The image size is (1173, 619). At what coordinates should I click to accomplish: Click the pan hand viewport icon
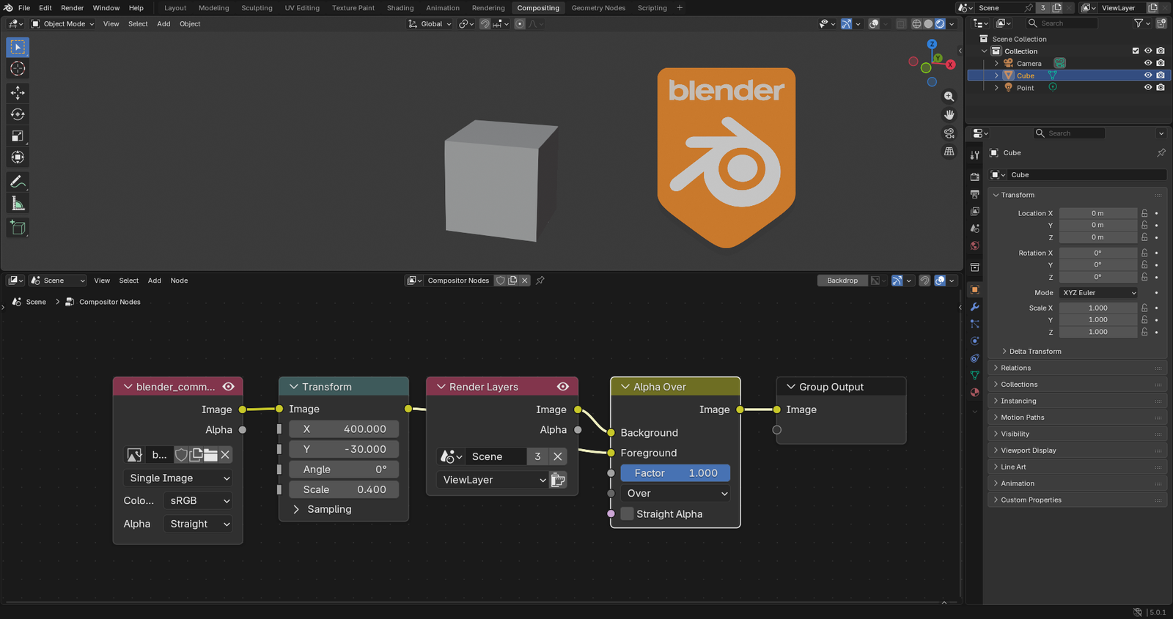(949, 115)
